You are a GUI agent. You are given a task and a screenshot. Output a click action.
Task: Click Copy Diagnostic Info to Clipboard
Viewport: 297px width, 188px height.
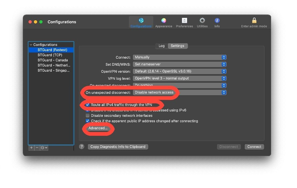point(118,147)
